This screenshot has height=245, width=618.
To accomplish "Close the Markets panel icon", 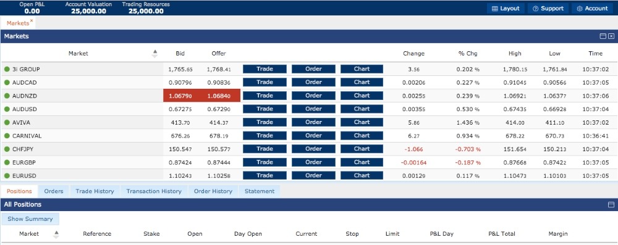I will coord(611,36).
